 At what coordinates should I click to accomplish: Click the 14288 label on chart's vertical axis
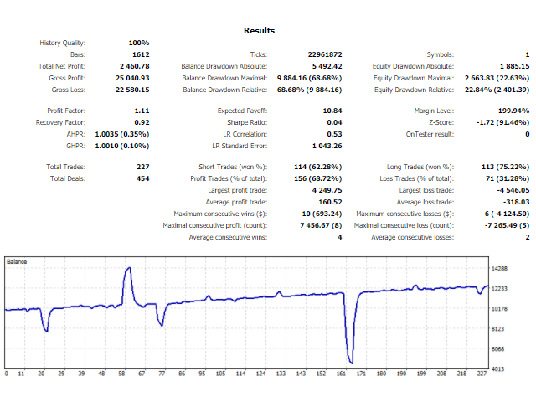coord(499,269)
